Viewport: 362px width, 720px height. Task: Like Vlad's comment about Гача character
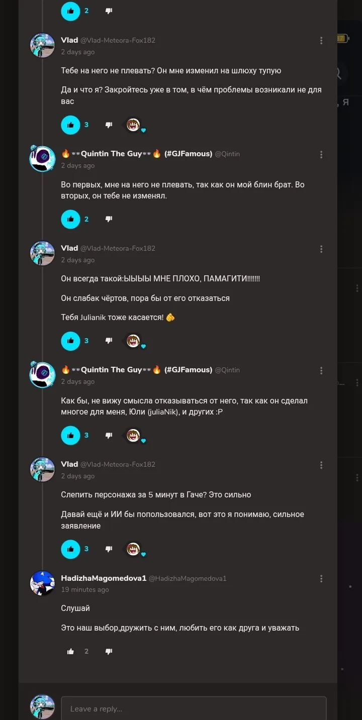(x=70, y=549)
